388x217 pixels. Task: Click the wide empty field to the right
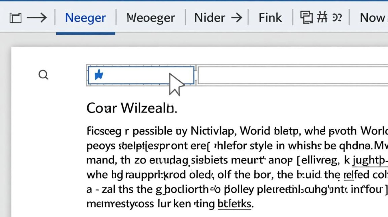pyautogui.click(x=293, y=75)
